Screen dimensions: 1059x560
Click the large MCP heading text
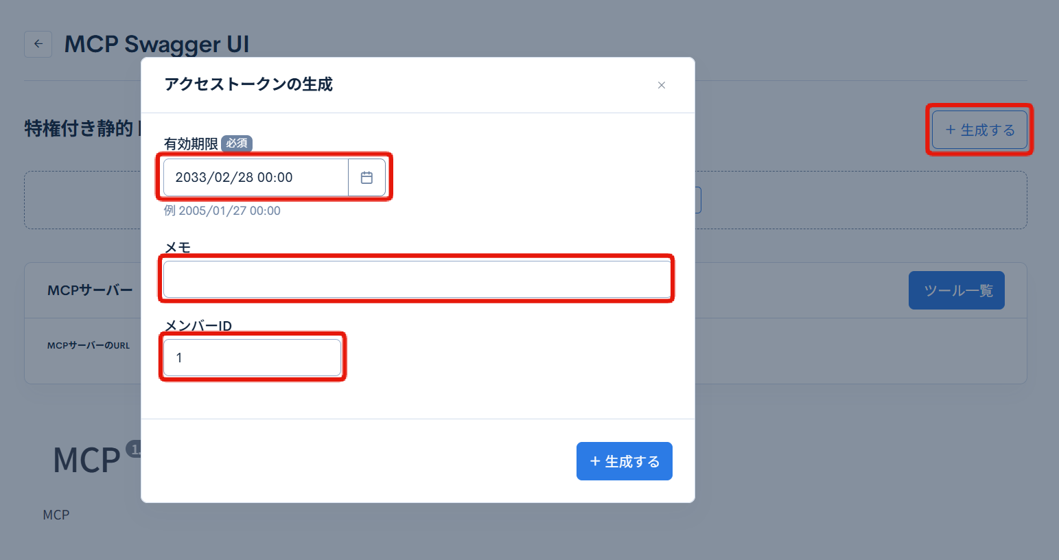point(86,458)
